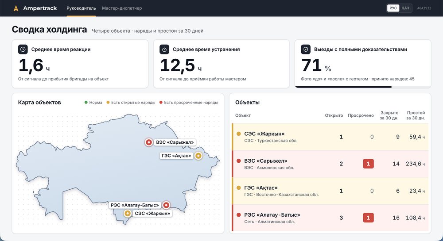Click the yellow Есть открытые наряды legend dot
Image resolution: width=443 pixels, height=241 pixels.
pos(108,102)
